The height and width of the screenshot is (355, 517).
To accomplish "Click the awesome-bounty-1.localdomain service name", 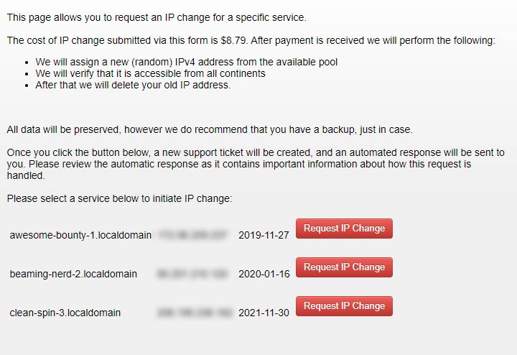I will (x=80, y=235).
